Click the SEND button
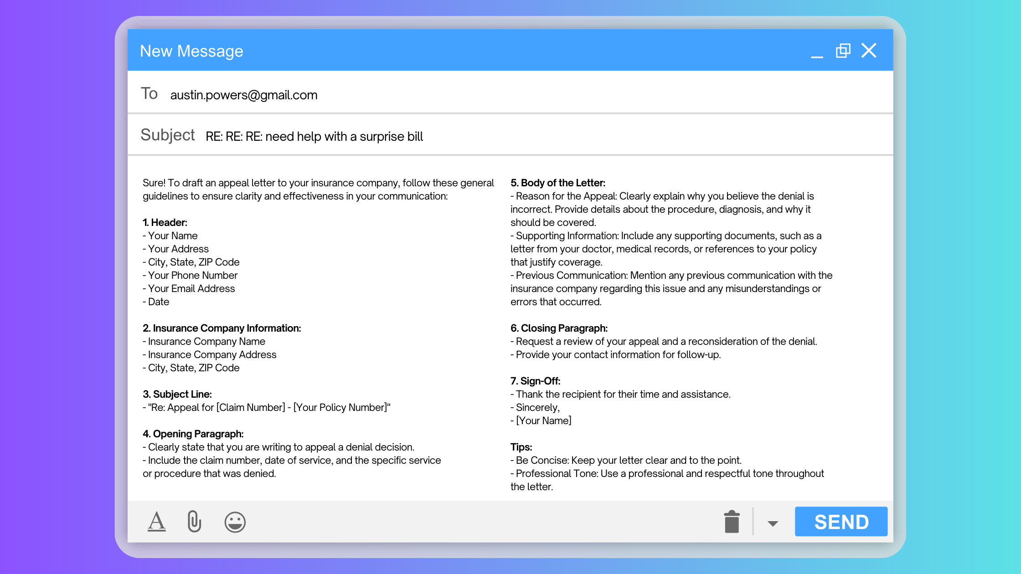 pyautogui.click(x=841, y=522)
